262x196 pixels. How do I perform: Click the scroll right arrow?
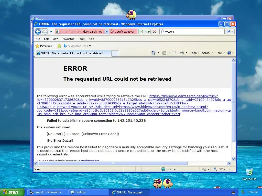coord(229,163)
